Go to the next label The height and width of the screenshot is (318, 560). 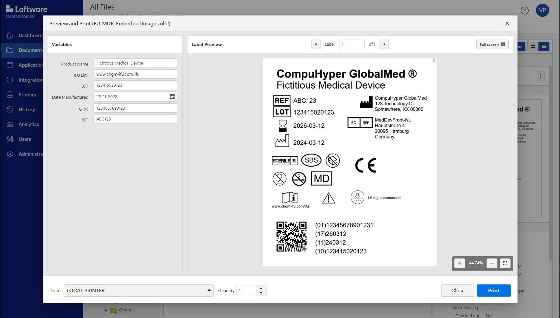384,44
